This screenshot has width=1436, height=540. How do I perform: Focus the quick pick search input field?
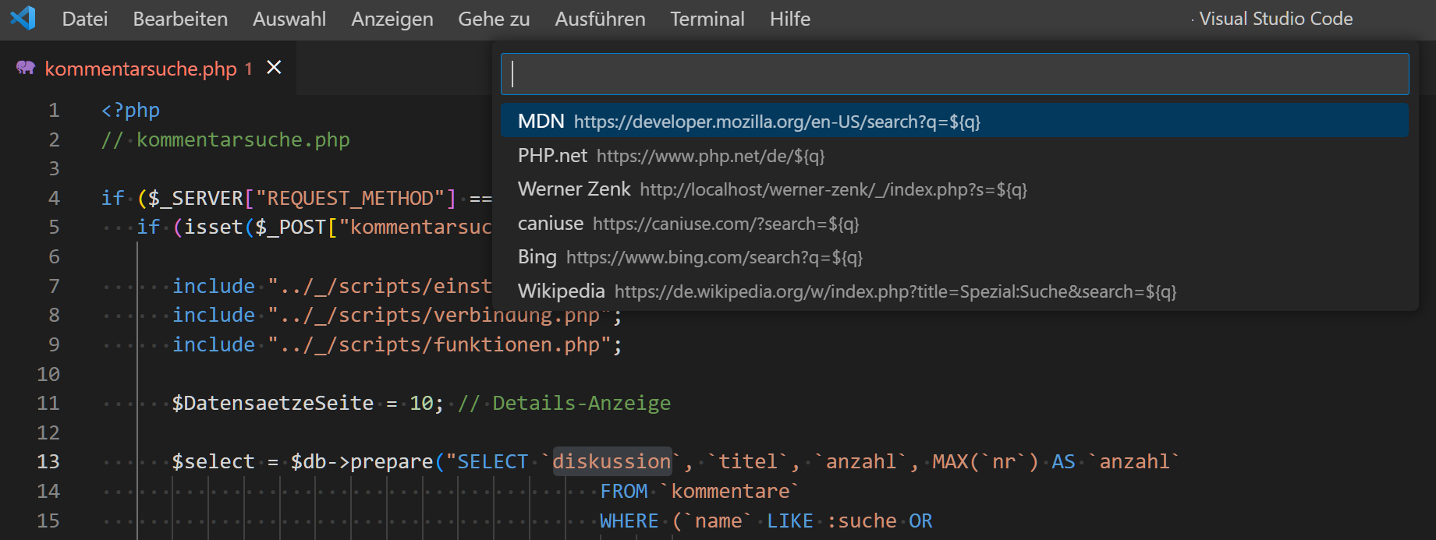pyautogui.click(x=954, y=74)
